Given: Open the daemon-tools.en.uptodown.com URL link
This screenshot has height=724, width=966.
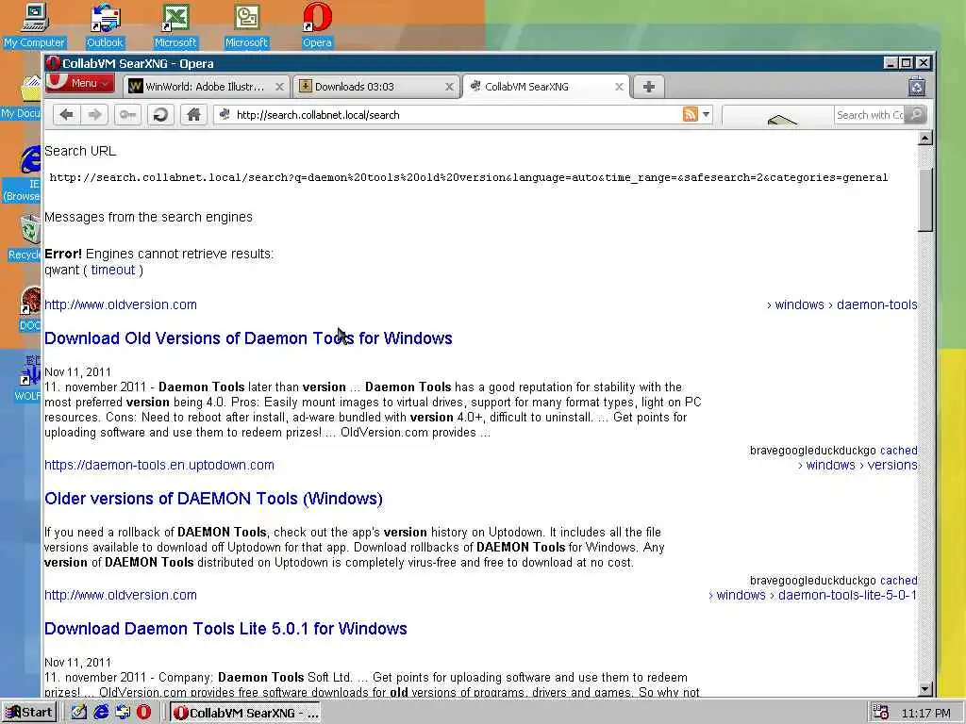Looking at the screenshot, I should [159, 465].
